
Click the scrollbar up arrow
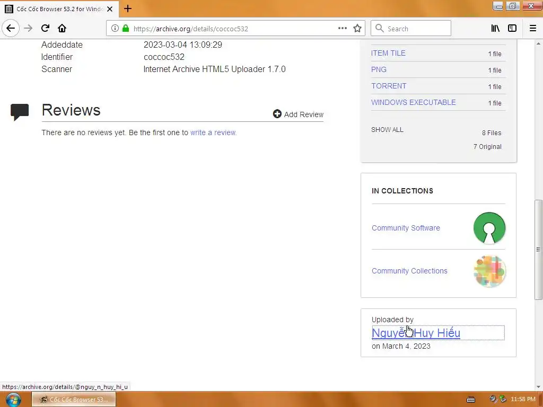coord(539,44)
